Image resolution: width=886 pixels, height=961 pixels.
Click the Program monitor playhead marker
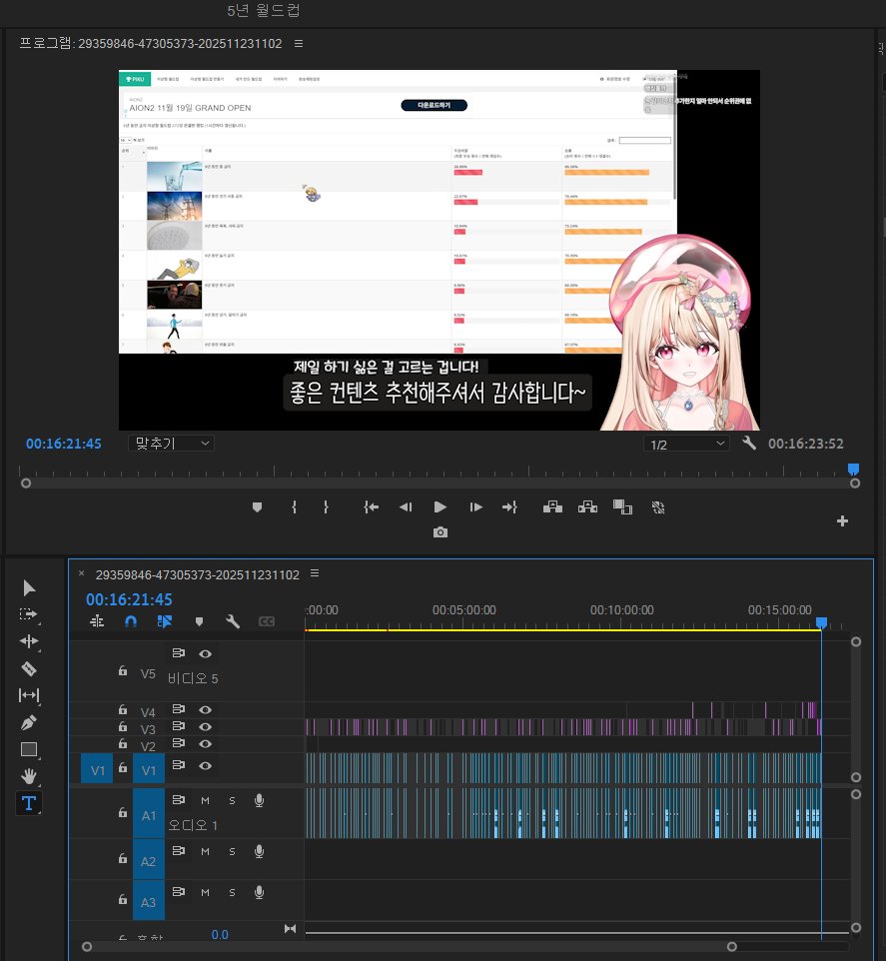(853, 470)
